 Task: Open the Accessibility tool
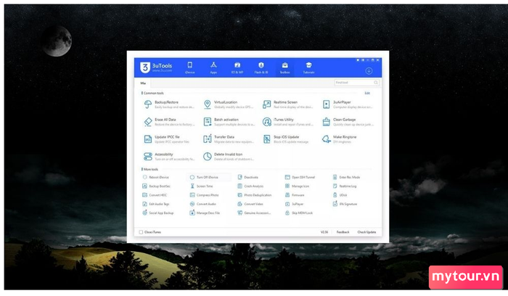pos(168,157)
